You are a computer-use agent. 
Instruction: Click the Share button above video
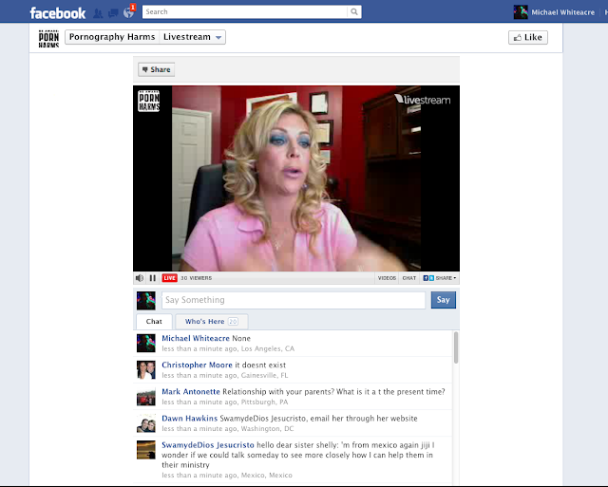coord(156,69)
